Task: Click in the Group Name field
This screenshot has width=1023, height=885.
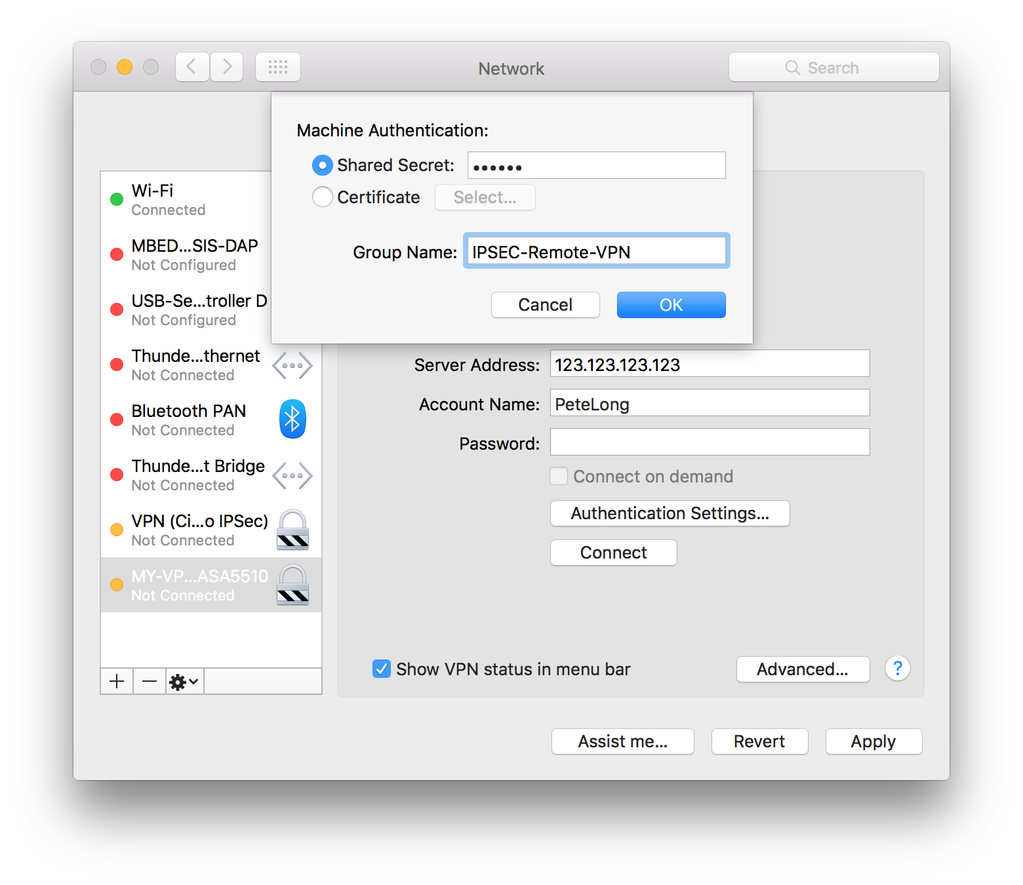Action: coord(596,252)
